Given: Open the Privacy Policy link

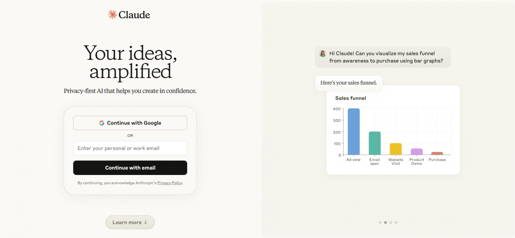Looking at the screenshot, I should [170, 183].
